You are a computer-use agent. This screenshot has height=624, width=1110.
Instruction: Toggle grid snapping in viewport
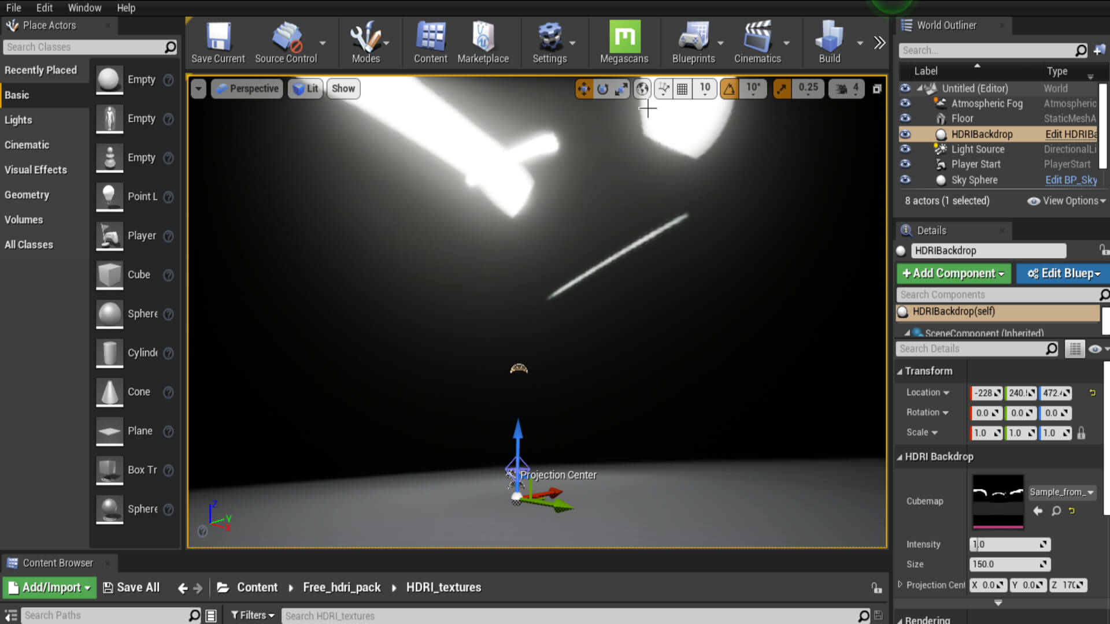[682, 88]
